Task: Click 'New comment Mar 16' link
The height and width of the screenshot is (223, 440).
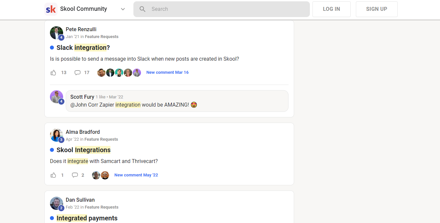Action: point(168,72)
